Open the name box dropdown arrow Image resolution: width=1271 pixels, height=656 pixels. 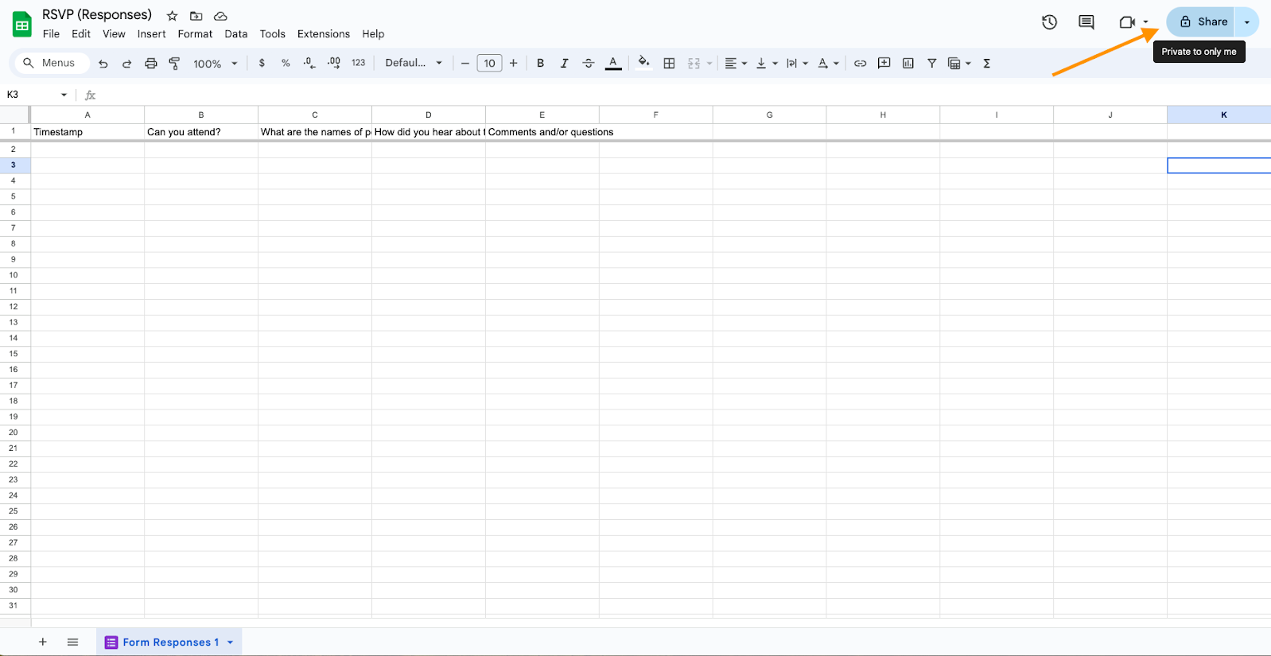point(64,95)
